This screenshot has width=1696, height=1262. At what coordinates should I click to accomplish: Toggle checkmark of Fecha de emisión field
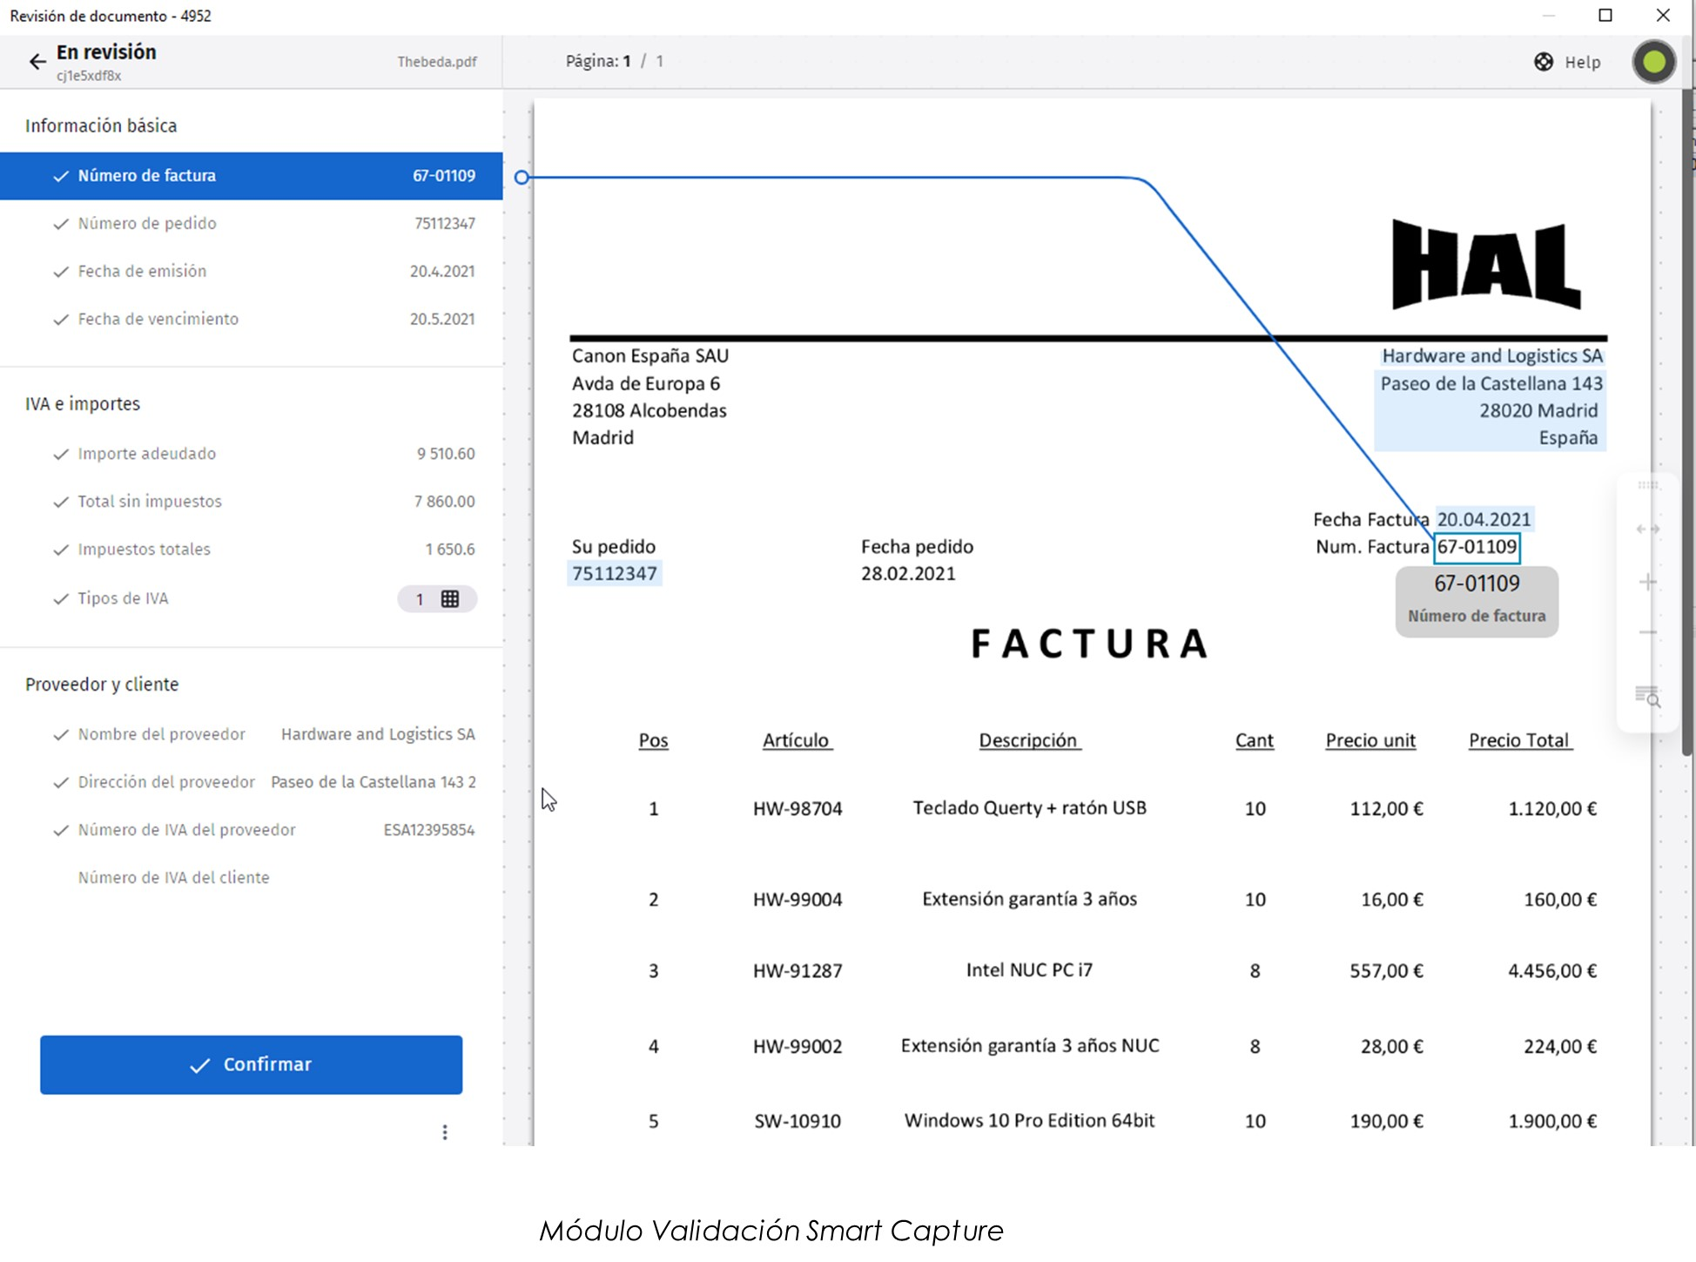coord(61,272)
